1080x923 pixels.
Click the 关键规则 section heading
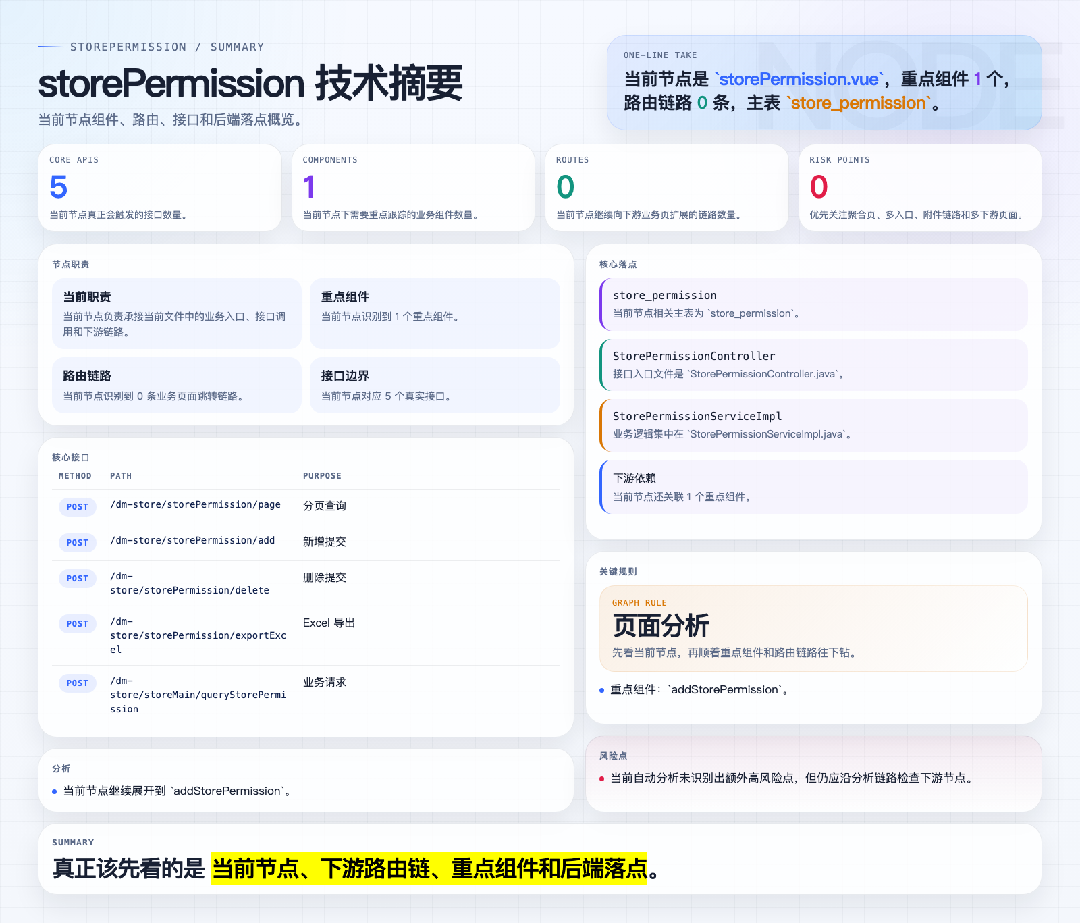point(618,571)
